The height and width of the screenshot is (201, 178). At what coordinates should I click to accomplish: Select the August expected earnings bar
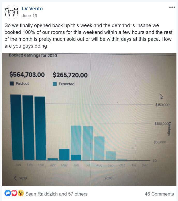[100, 148]
